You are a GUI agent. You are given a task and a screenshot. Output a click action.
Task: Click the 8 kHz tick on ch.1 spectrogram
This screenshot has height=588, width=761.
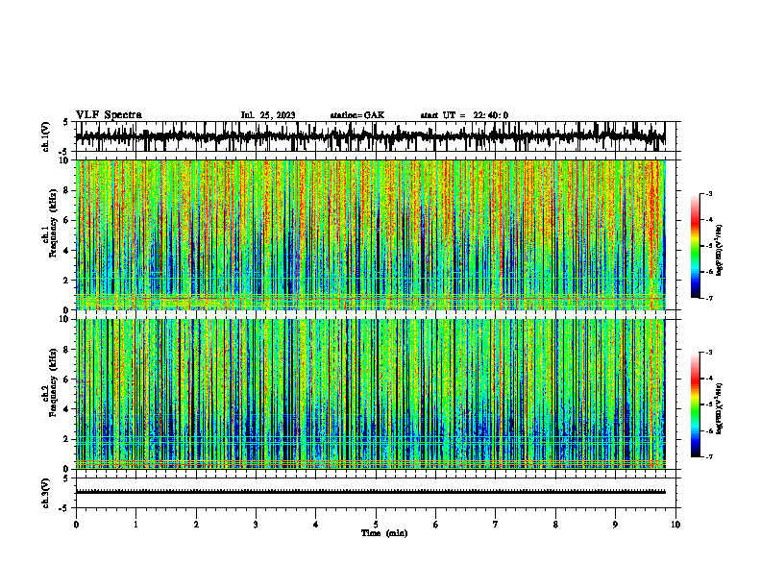point(67,190)
